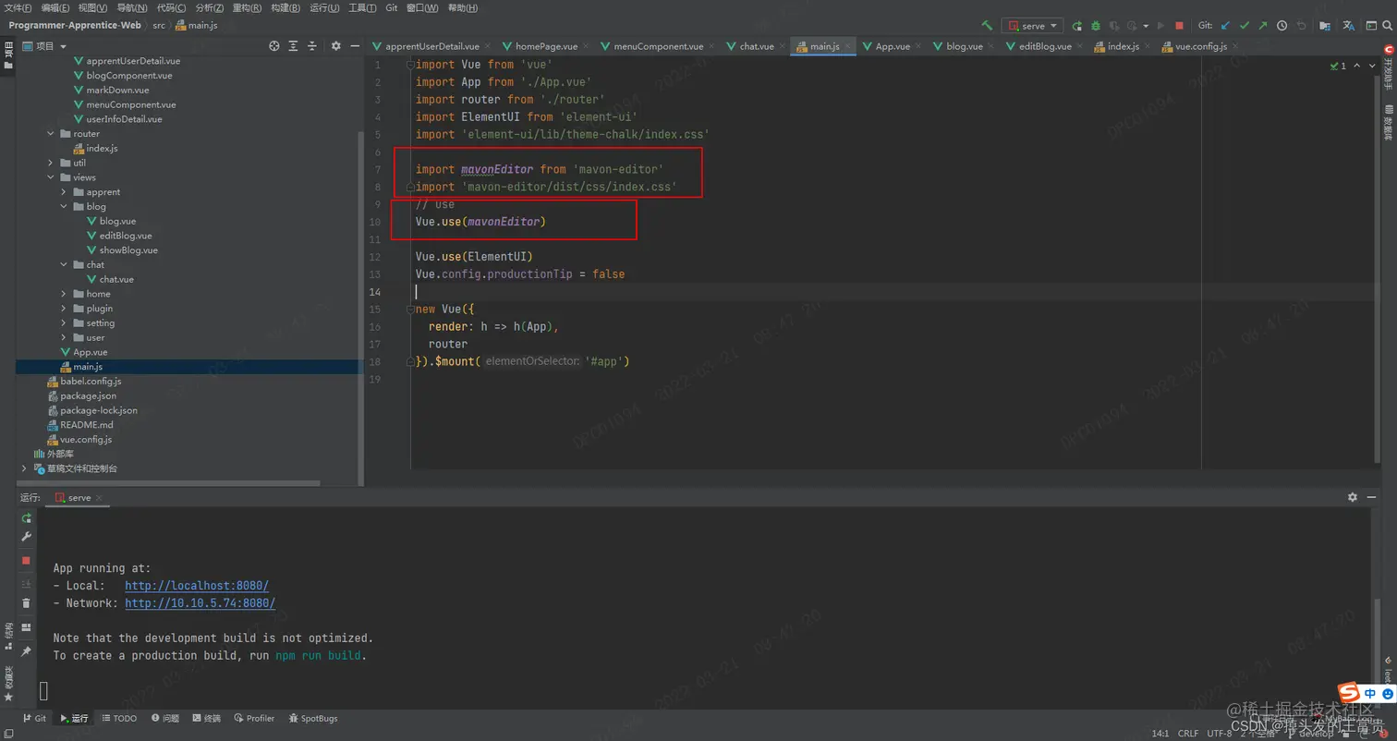Expand the home folder
Screen dimensions: 1397x741
pyautogui.click(x=64, y=294)
